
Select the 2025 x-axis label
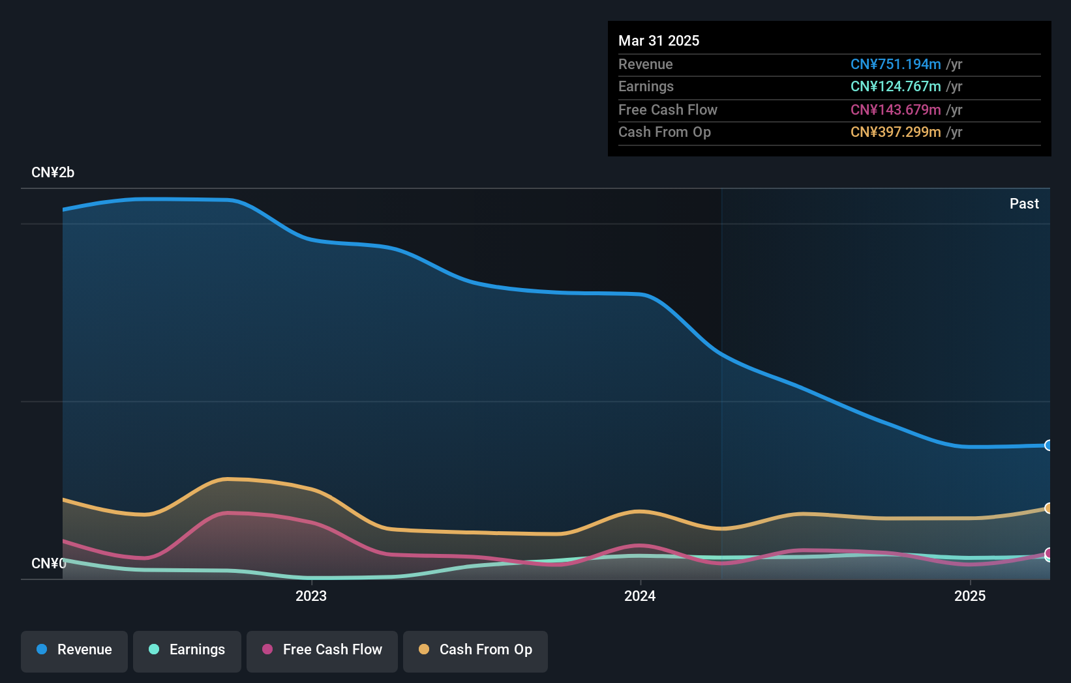tap(970, 596)
